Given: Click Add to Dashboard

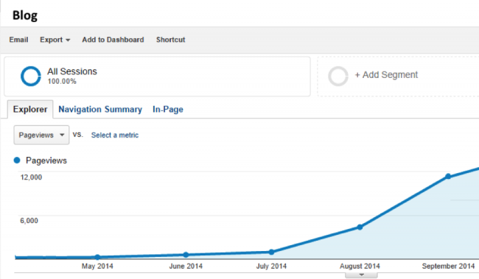Looking at the screenshot, I should (x=113, y=40).
